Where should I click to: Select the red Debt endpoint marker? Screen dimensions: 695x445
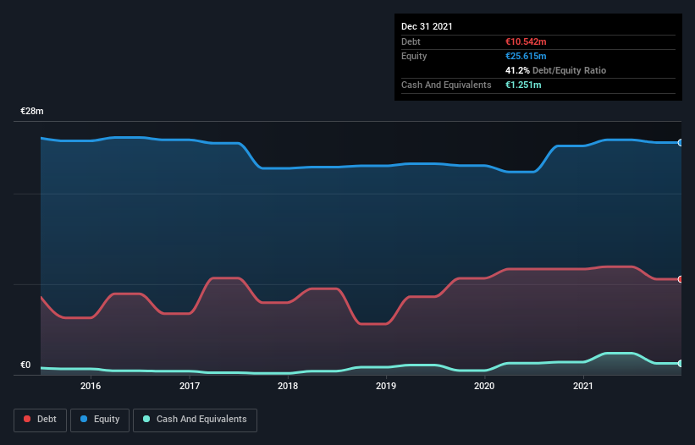point(681,279)
